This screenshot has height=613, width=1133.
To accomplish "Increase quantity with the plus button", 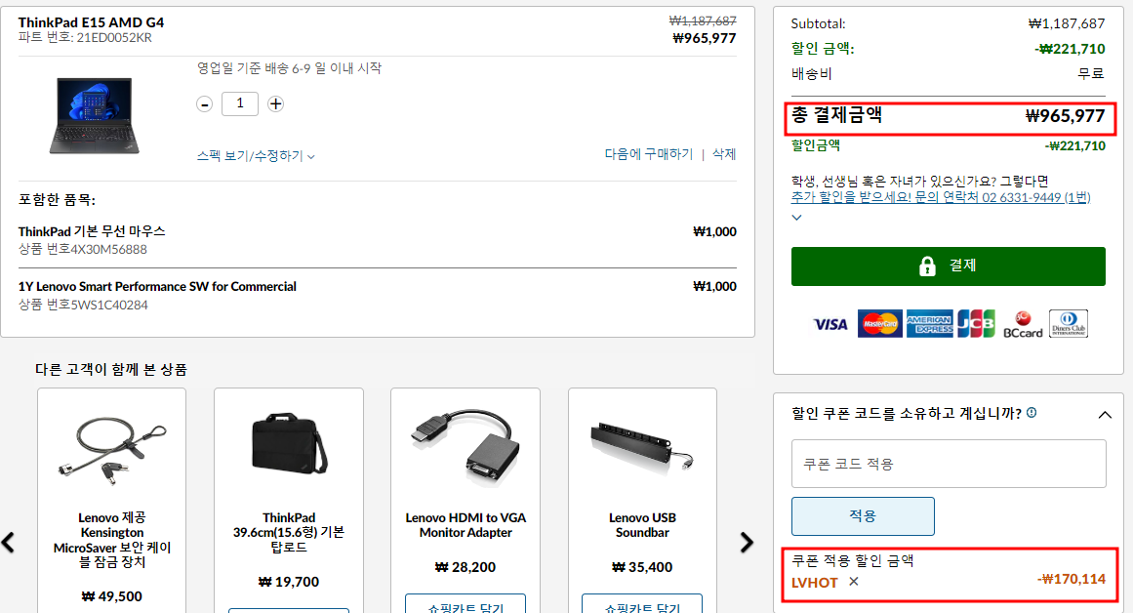I will (x=275, y=104).
